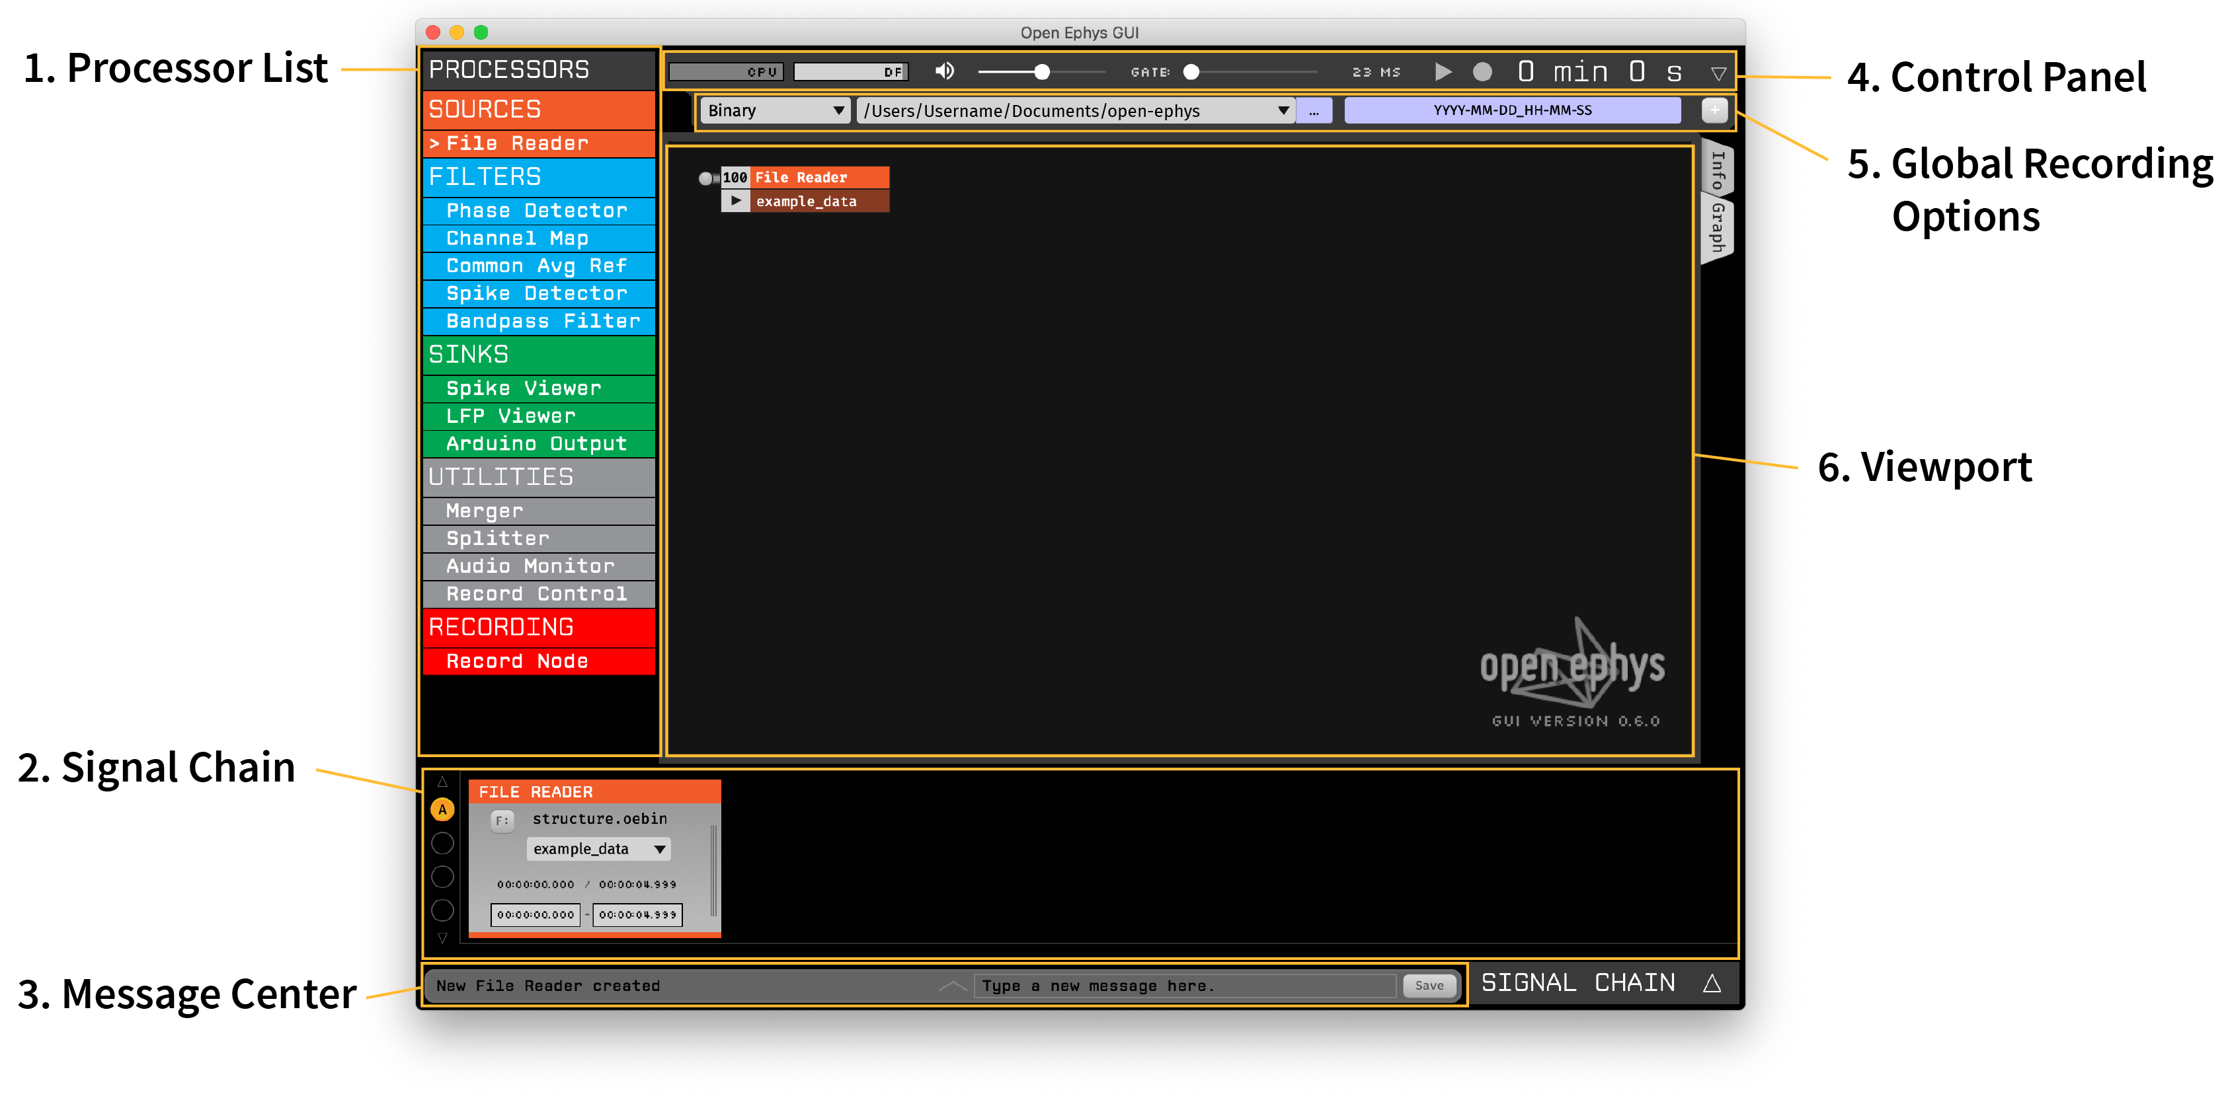Select the fourth signal chain circle

pyautogui.click(x=442, y=911)
